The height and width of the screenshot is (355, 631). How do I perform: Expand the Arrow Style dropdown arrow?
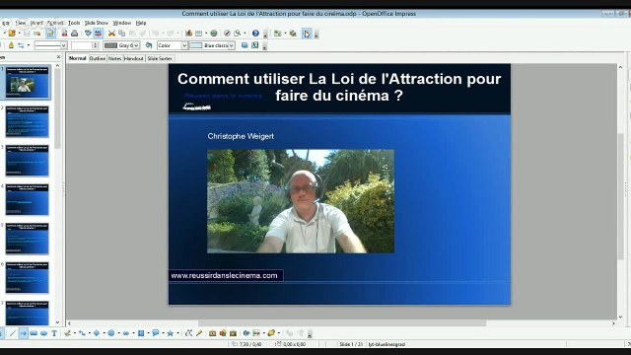tap(29, 45)
